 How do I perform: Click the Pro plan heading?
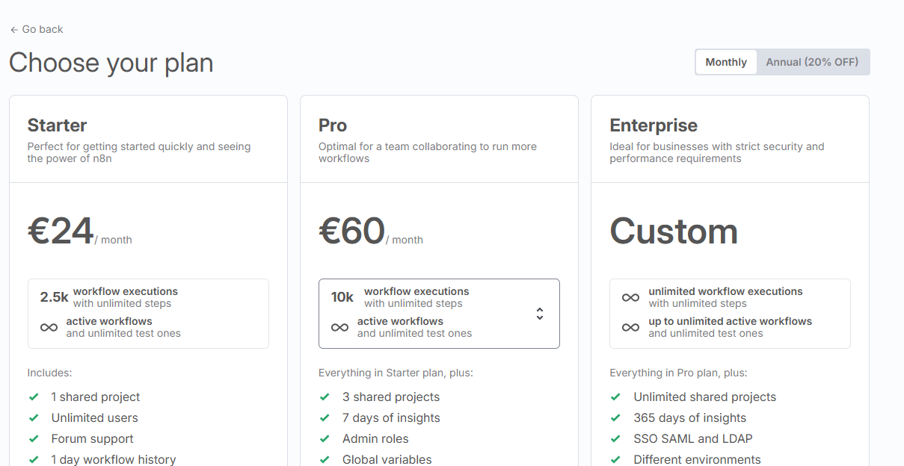(x=333, y=125)
